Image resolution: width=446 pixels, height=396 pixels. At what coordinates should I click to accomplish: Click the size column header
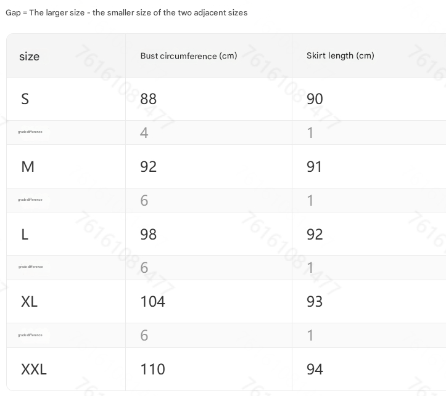click(29, 56)
